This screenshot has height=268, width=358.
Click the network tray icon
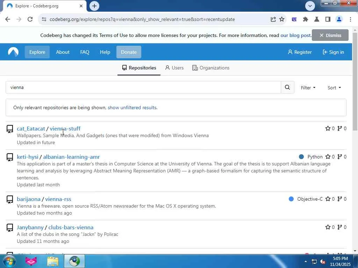click(x=314, y=262)
